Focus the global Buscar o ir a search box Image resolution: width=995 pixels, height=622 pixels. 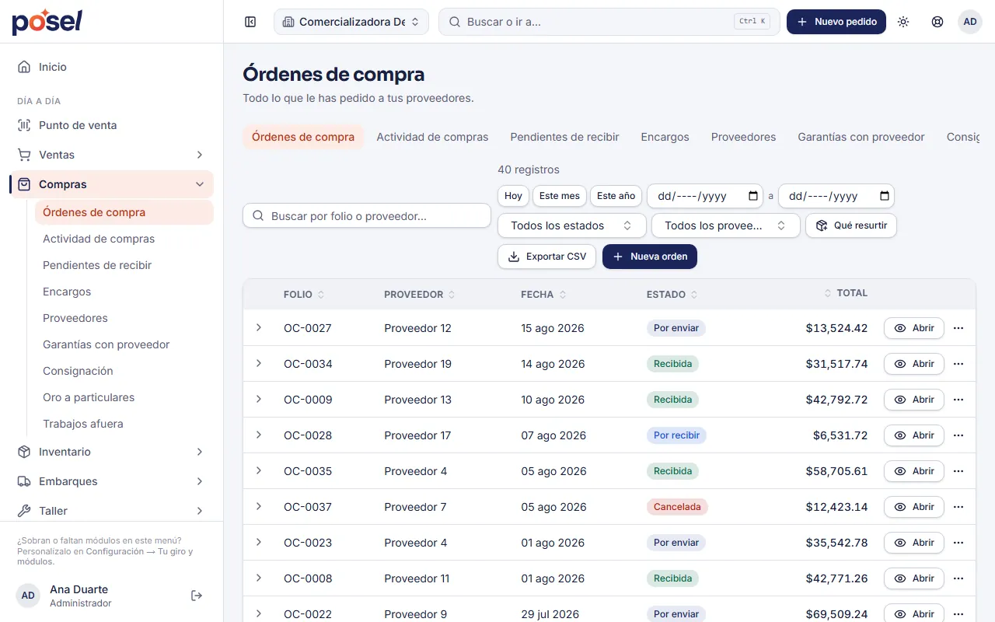(x=609, y=22)
